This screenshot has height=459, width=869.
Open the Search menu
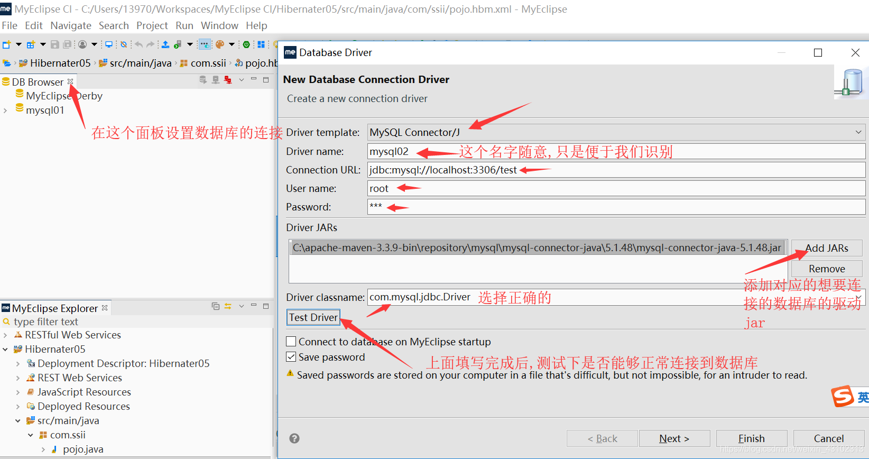tap(114, 25)
